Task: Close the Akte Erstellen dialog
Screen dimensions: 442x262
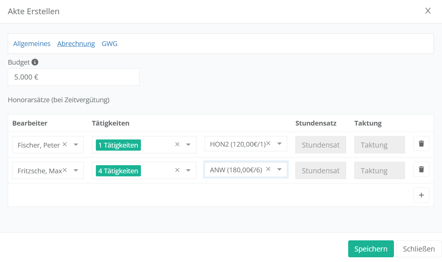Action: [428, 11]
